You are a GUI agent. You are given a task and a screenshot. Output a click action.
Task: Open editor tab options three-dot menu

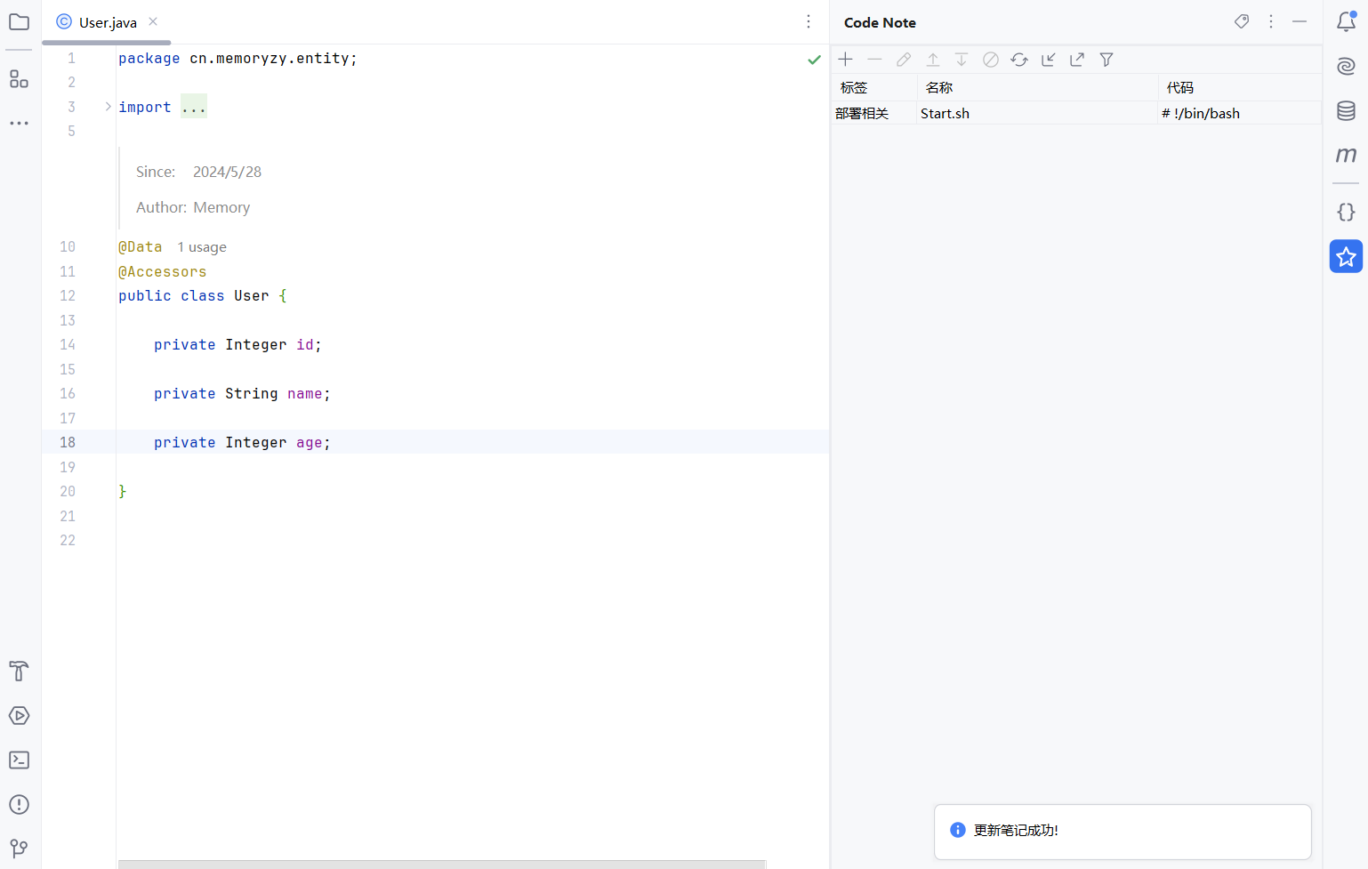click(809, 21)
